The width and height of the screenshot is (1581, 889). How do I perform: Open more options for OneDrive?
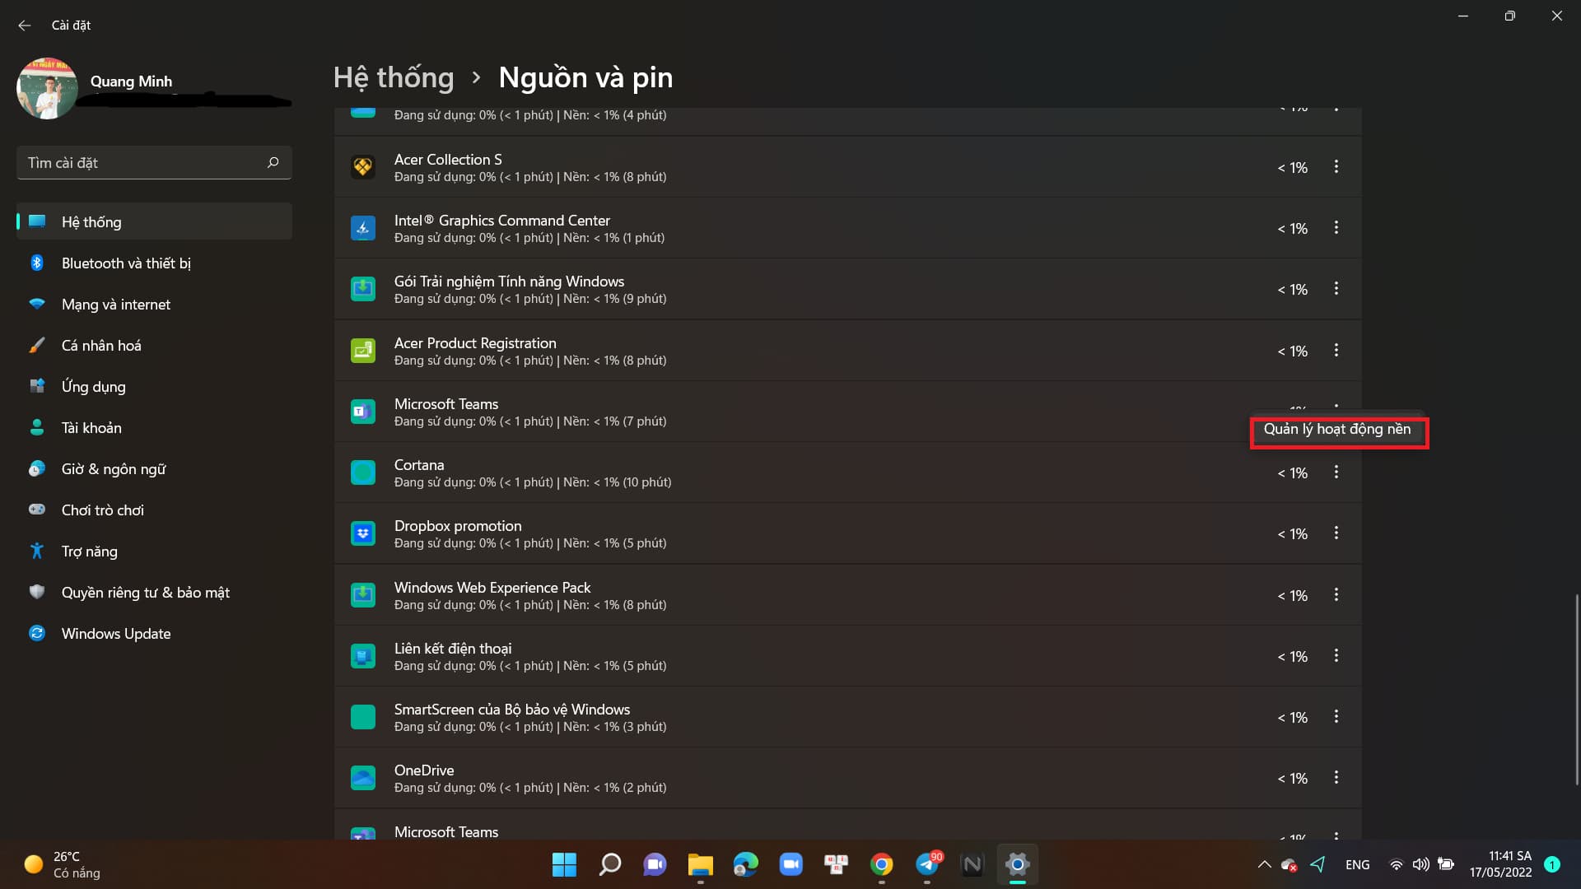pos(1336,778)
